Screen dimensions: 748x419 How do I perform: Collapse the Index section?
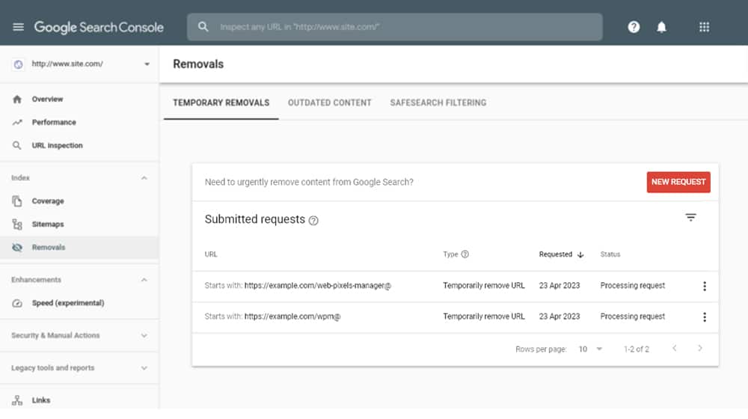click(x=144, y=178)
